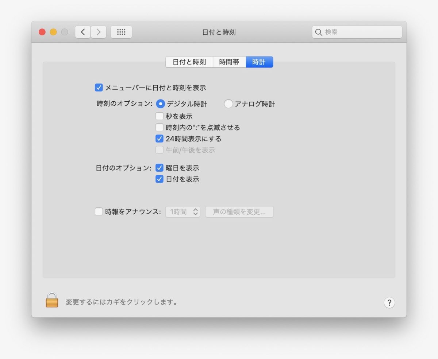Select the アナログ時計 radio button
This screenshot has height=359, width=438.
[228, 104]
